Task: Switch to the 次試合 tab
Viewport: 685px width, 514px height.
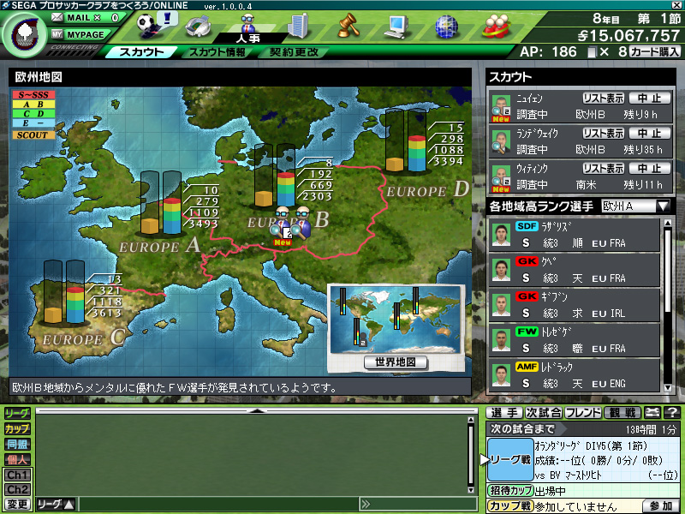Action: [544, 412]
